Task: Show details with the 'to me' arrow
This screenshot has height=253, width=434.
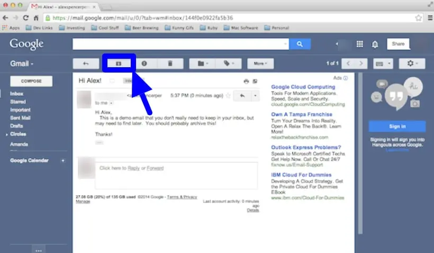Action: pos(111,103)
